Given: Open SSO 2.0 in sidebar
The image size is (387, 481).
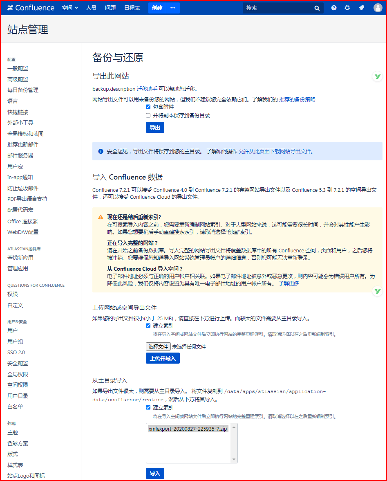Looking at the screenshot, I should point(16,353).
